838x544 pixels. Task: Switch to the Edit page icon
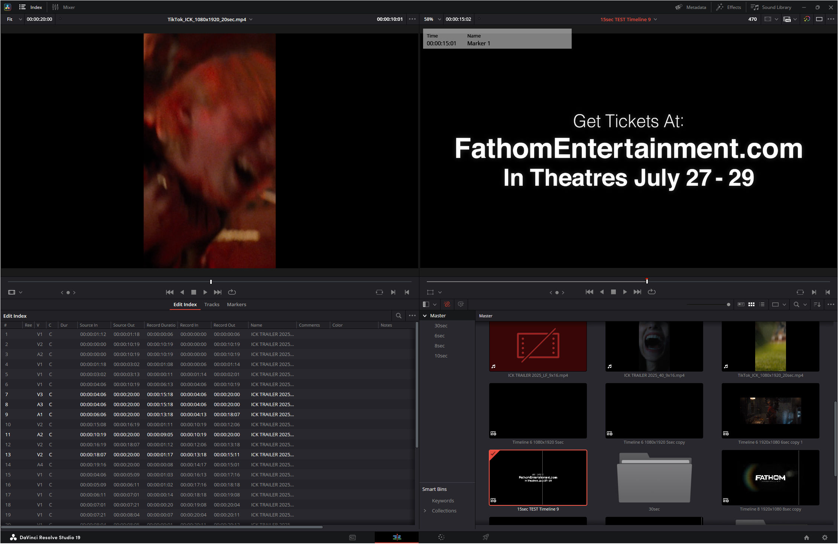tap(397, 537)
